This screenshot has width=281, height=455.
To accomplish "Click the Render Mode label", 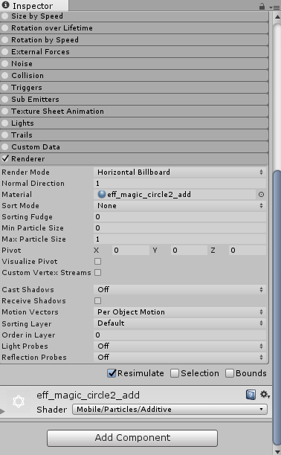I will coord(25,172).
